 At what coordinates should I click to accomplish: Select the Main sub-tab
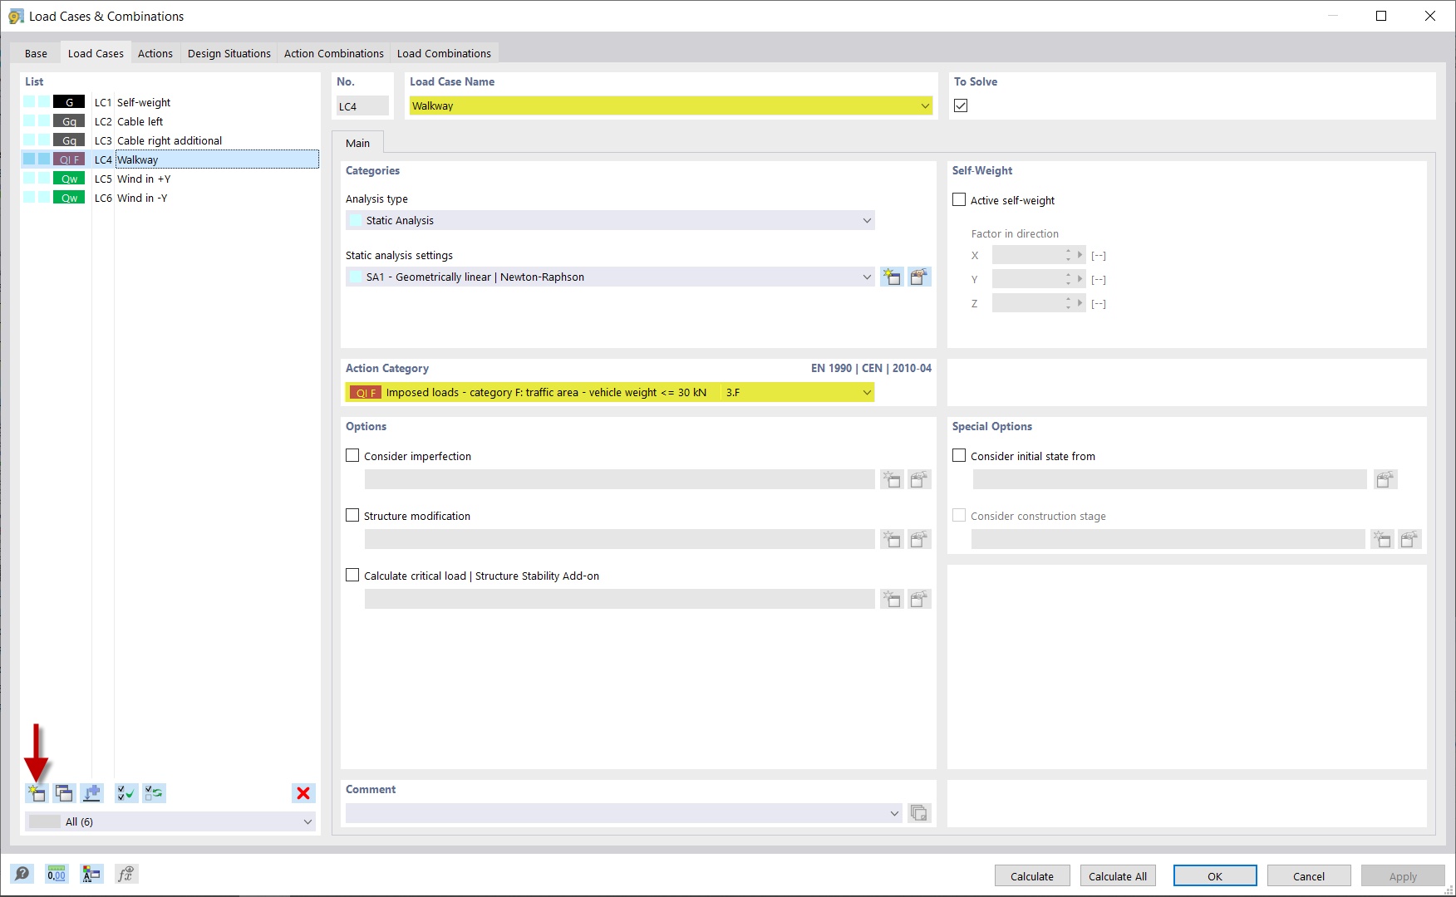[x=357, y=143]
